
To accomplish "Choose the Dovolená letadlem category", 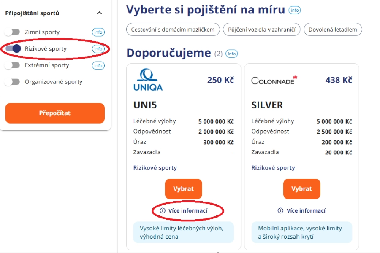I will pyautogui.click(x=334, y=30).
